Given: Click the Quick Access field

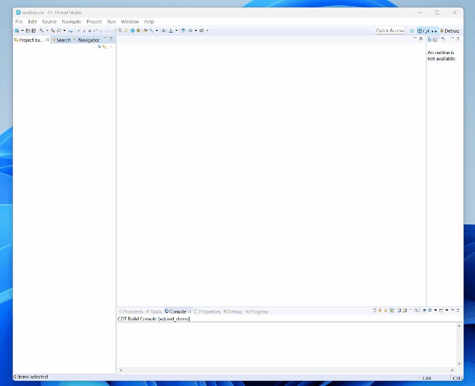Looking at the screenshot, I should 390,31.
